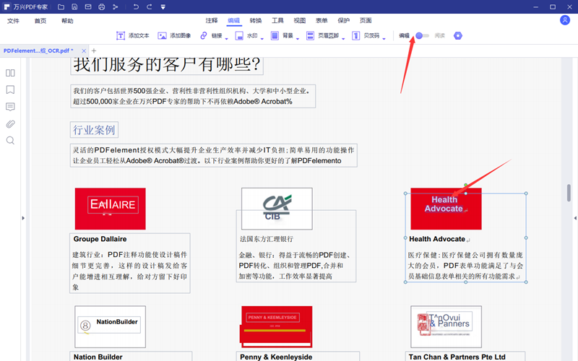This screenshot has width=578, height=361.
Task: Click the 添加文本 button
Action: [x=133, y=35]
